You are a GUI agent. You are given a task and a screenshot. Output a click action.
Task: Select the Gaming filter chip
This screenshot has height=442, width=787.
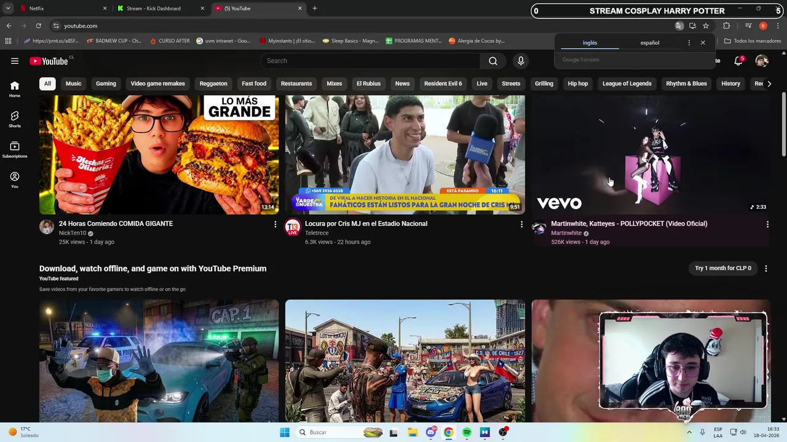coord(106,83)
